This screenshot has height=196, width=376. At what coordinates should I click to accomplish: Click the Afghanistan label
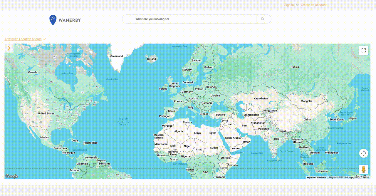point(258,123)
